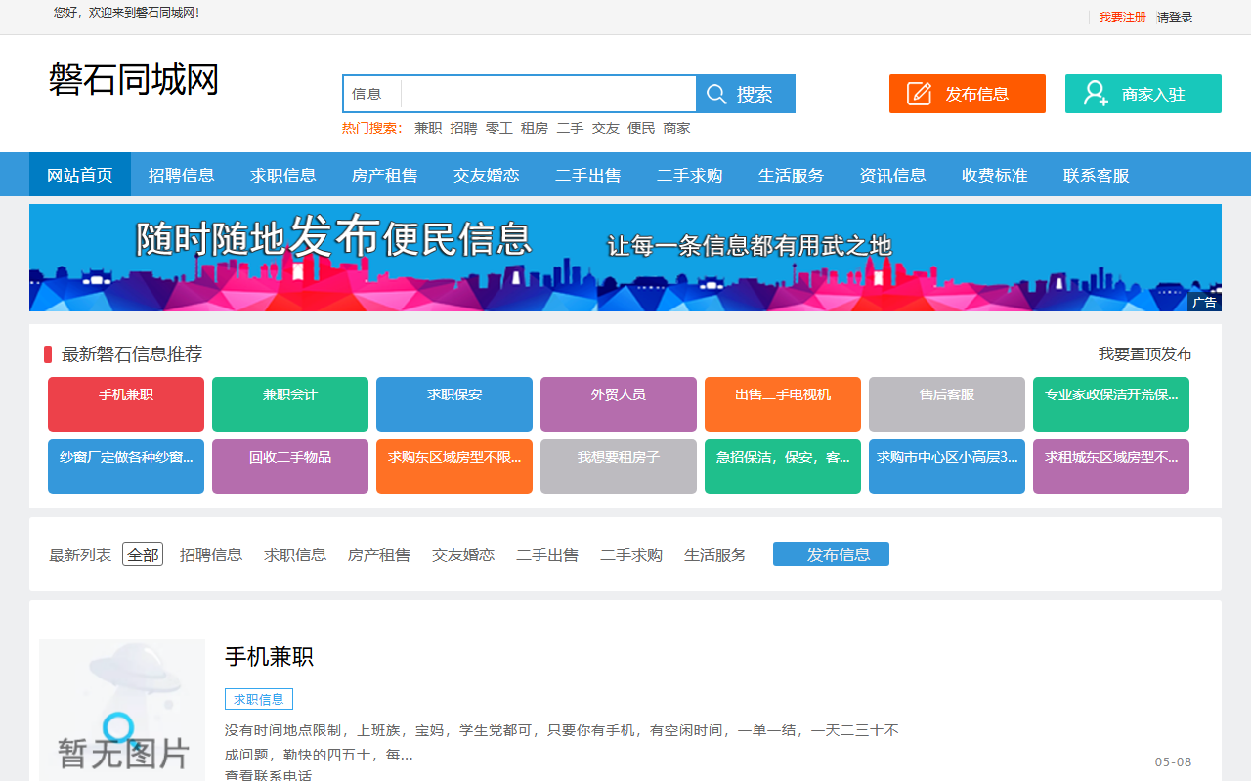Select hot search term 商家

(x=676, y=128)
